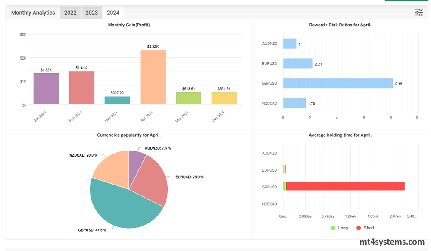Click the NZDCAD pie slice
This screenshot has height=251, width=431.
tap(110, 168)
